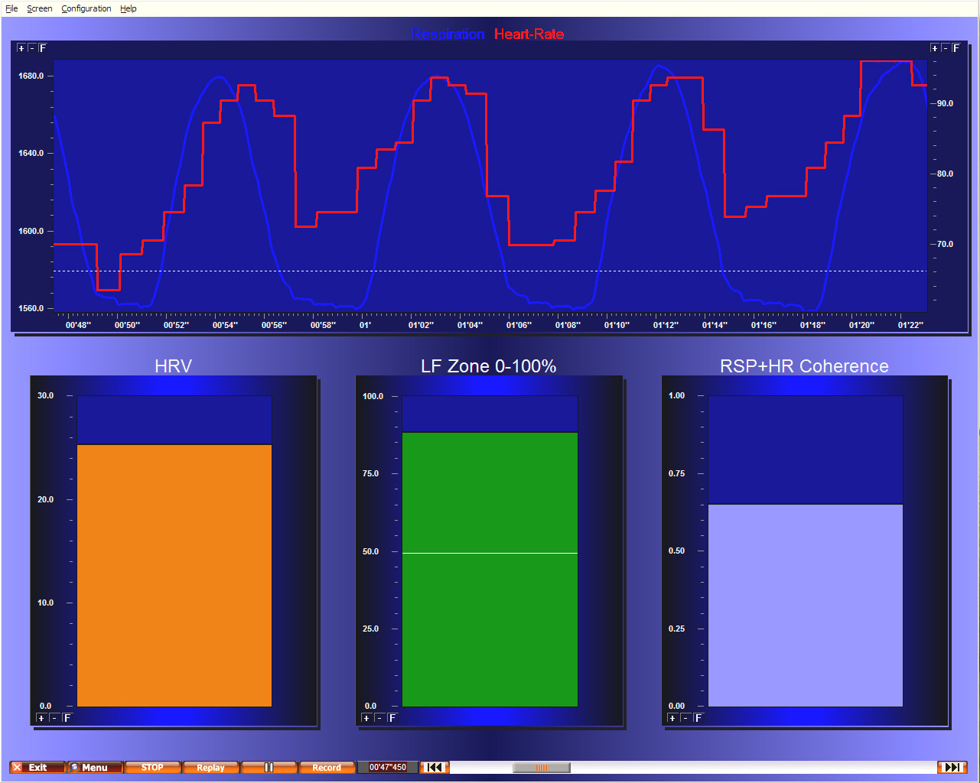Zoom in right Heart-Rate axis
The width and height of the screenshot is (980, 783).
[934, 48]
